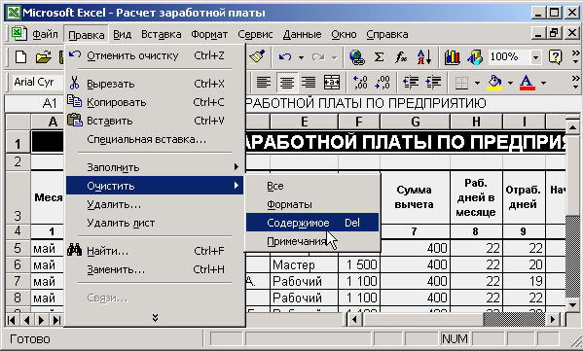Choose Вставить menu entry

tap(155, 122)
